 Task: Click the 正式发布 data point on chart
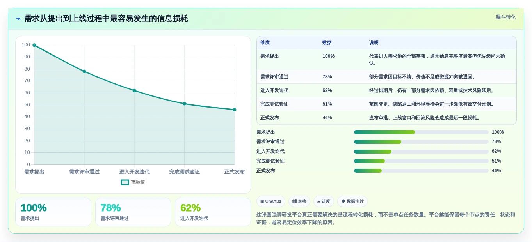[235, 110]
